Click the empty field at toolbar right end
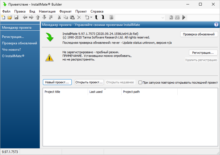220x155 pixels. 203,18
